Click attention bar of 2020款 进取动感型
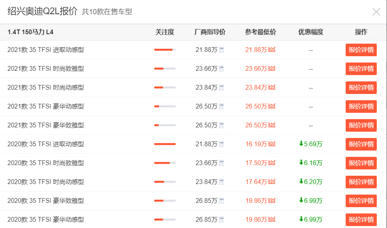 165,144
